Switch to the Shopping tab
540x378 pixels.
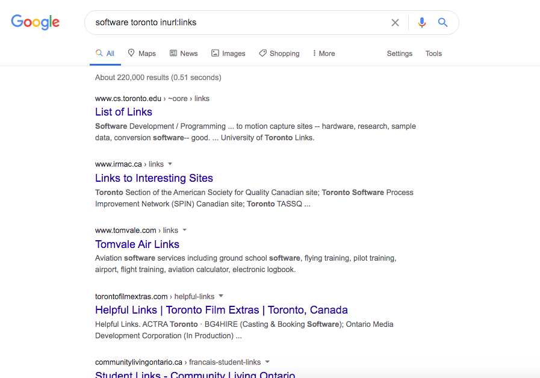click(279, 54)
